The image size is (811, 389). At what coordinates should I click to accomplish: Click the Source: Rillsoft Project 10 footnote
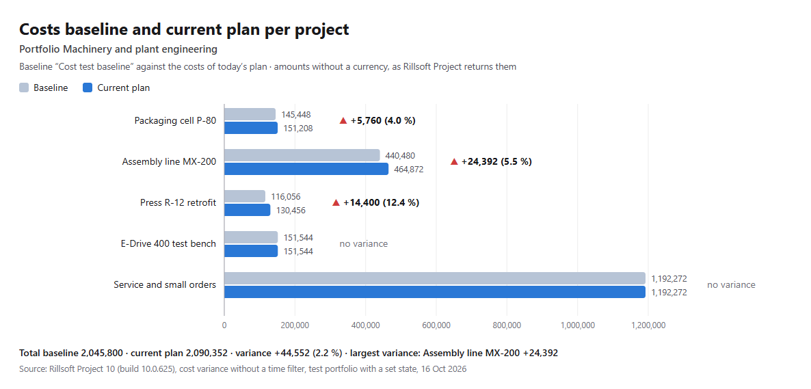pos(243,368)
